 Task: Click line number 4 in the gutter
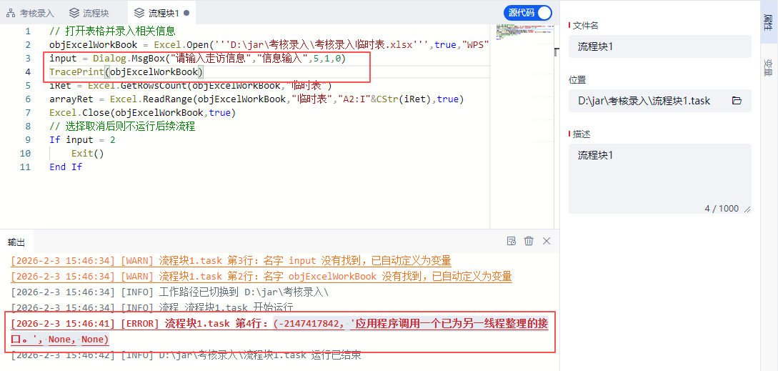click(28, 72)
